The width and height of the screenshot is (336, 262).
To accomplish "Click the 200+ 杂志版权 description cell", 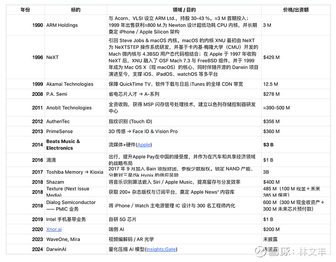I will click(184, 192).
